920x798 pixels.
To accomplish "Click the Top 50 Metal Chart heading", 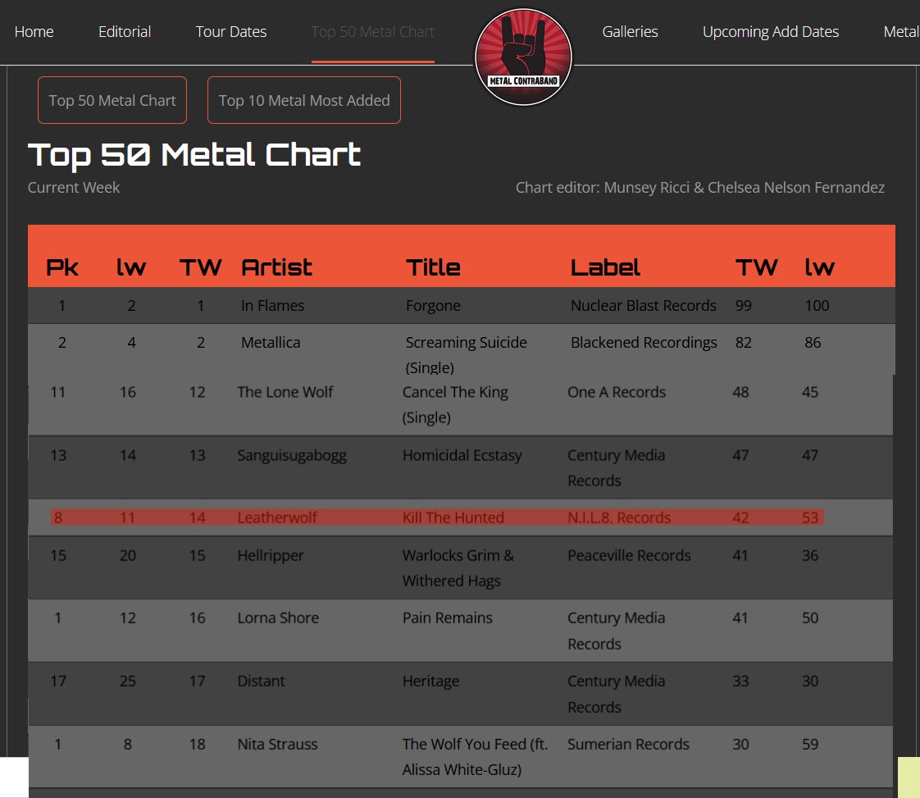I will [194, 155].
